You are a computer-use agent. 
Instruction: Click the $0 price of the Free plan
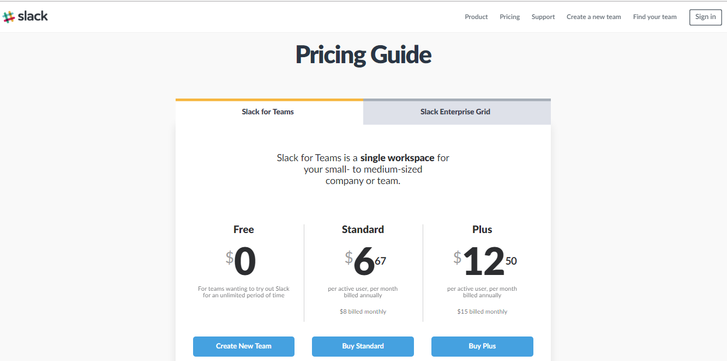[242, 262]
